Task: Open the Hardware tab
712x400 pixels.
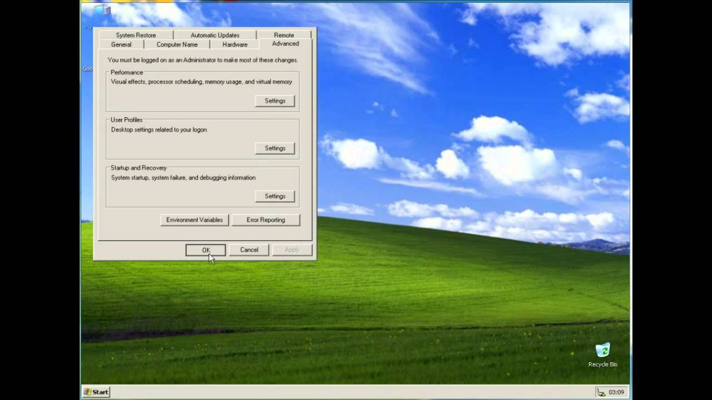Action: (x=235, y=44)
